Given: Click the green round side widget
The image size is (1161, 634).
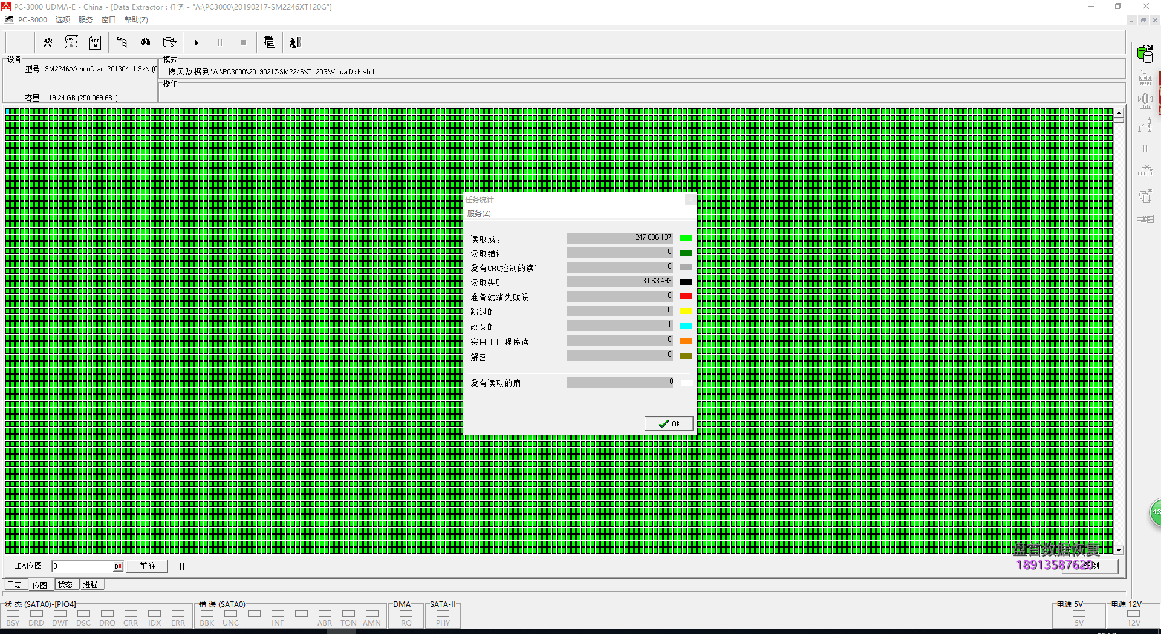Looking at the screenshot, I should 1156,512.
